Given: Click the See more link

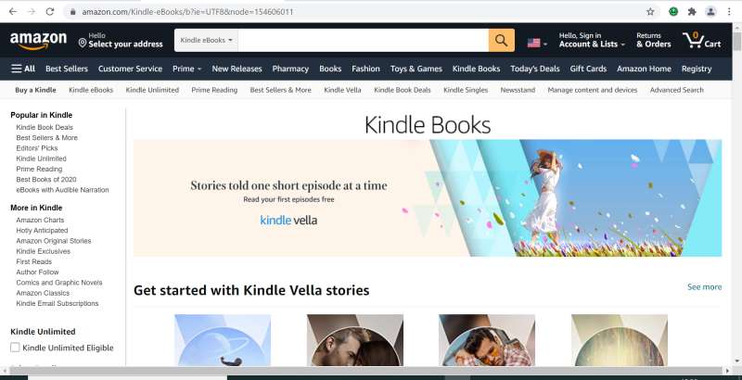Looking at the screenshot, I should (704, 287).
